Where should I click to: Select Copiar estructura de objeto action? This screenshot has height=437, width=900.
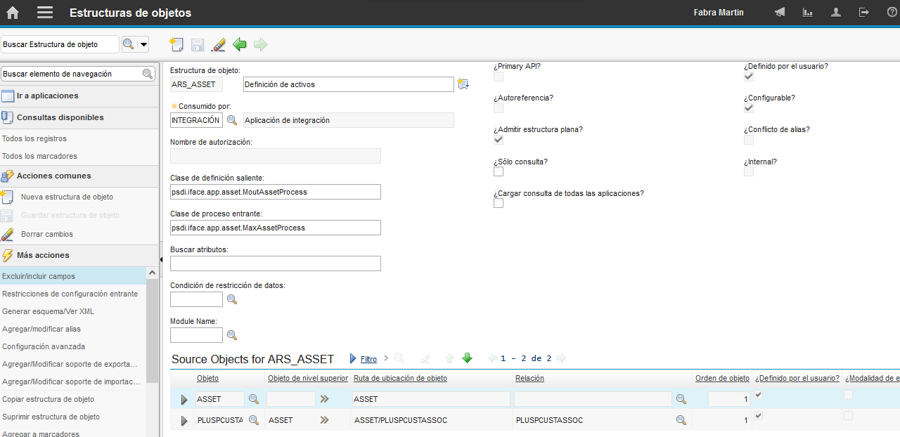click(x=48, y=399)
